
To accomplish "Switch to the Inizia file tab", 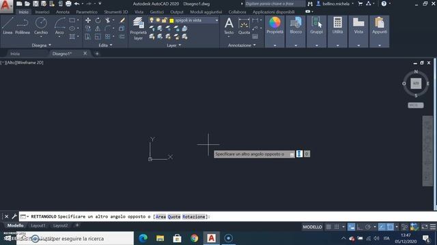I will [15, 54].
